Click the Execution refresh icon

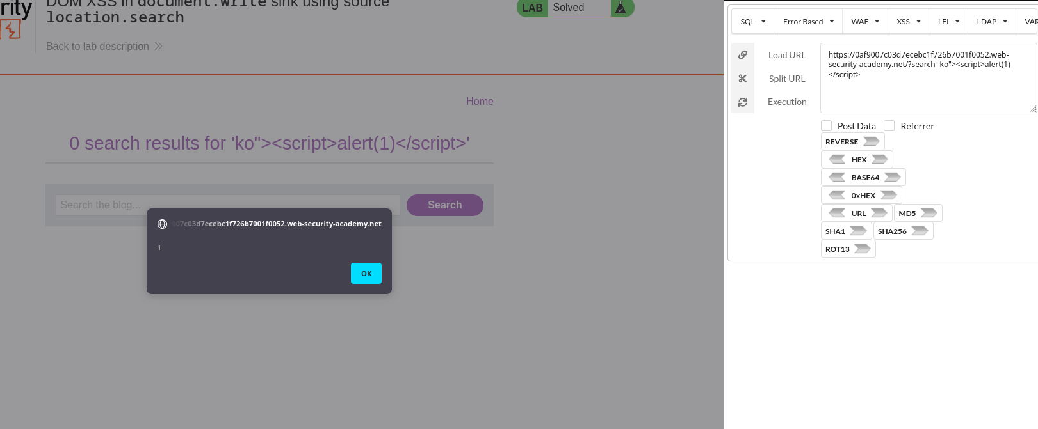[x=743, y=102]
